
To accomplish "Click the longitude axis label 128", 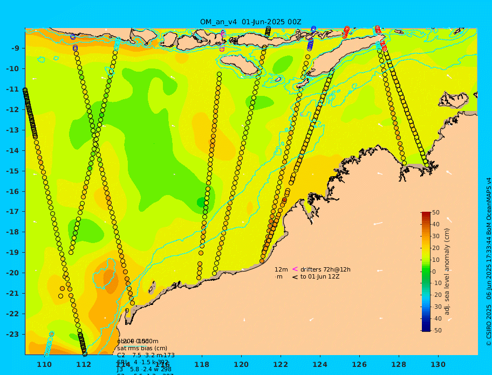I will click(399, 365).
